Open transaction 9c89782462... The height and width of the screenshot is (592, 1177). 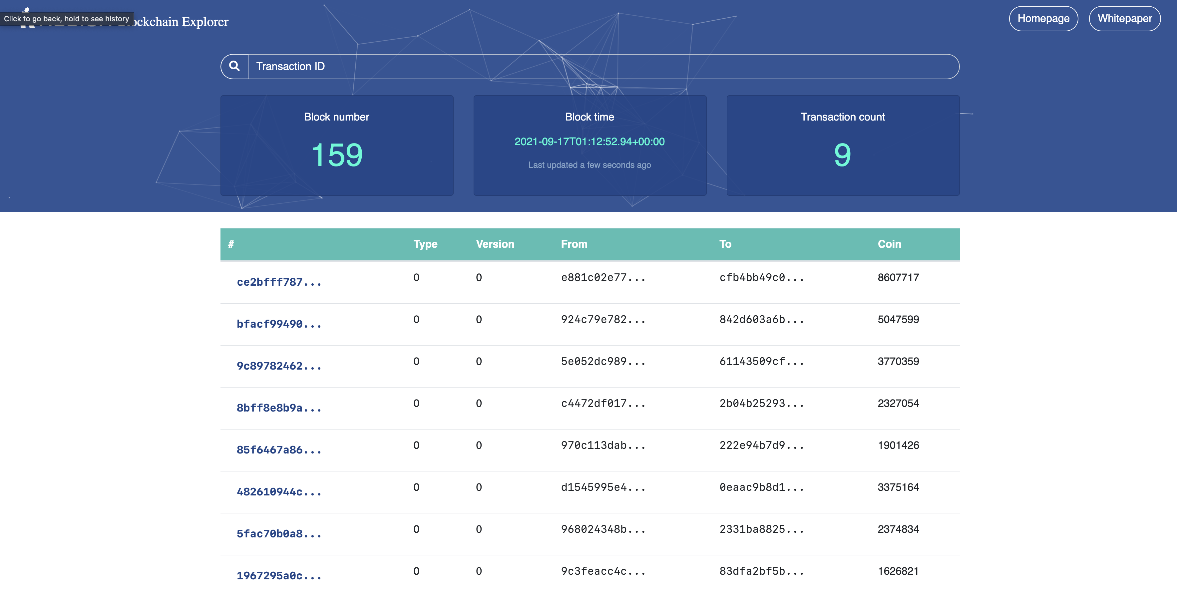coord(279,366)
